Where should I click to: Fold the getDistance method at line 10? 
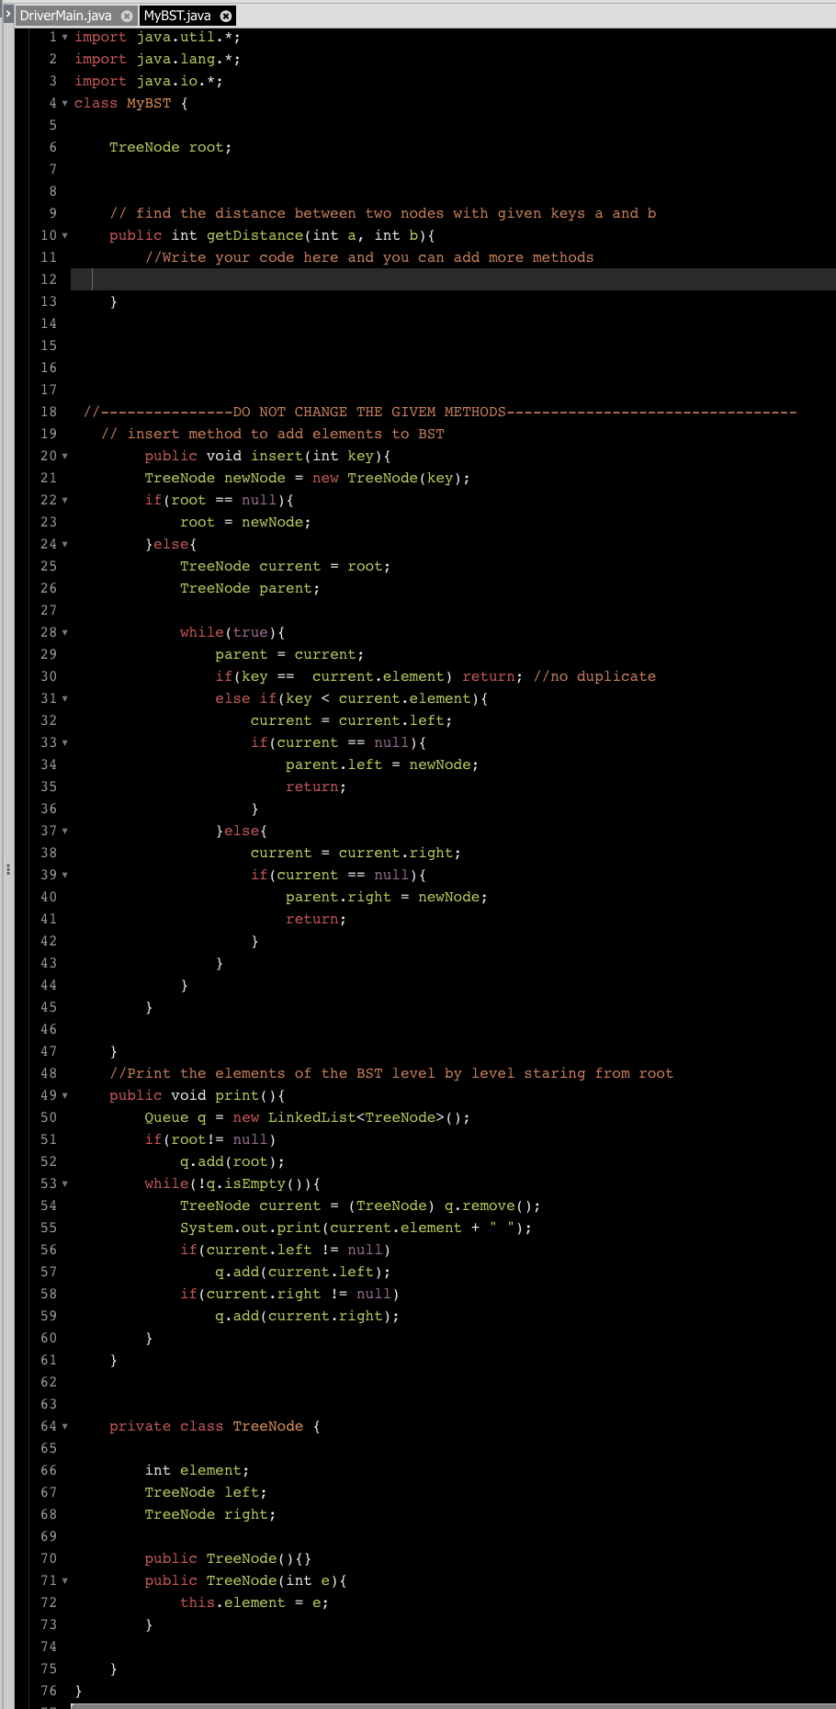point(64,235)
